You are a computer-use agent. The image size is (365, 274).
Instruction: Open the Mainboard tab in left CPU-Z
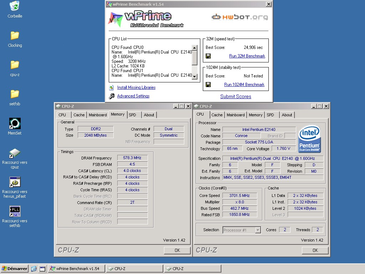pyautogui.click(x=98, y=115)
